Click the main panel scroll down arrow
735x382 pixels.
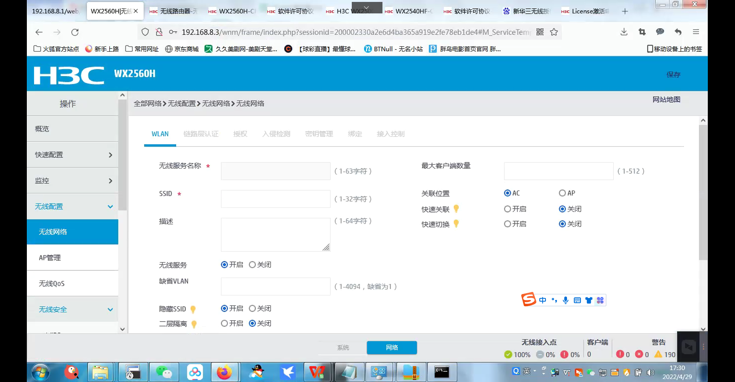(x=703, y=329)
